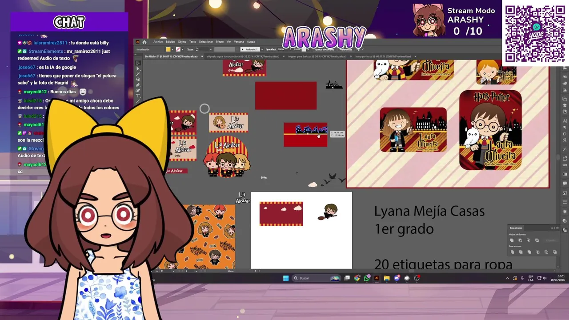Click Exclude shape mode icon
This screenshot has width=569, height=320.
(537, 240)
